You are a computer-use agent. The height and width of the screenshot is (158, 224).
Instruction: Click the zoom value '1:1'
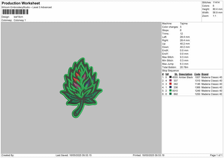(x=214, y=16)
